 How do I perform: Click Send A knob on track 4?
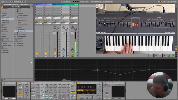point(64,27)
